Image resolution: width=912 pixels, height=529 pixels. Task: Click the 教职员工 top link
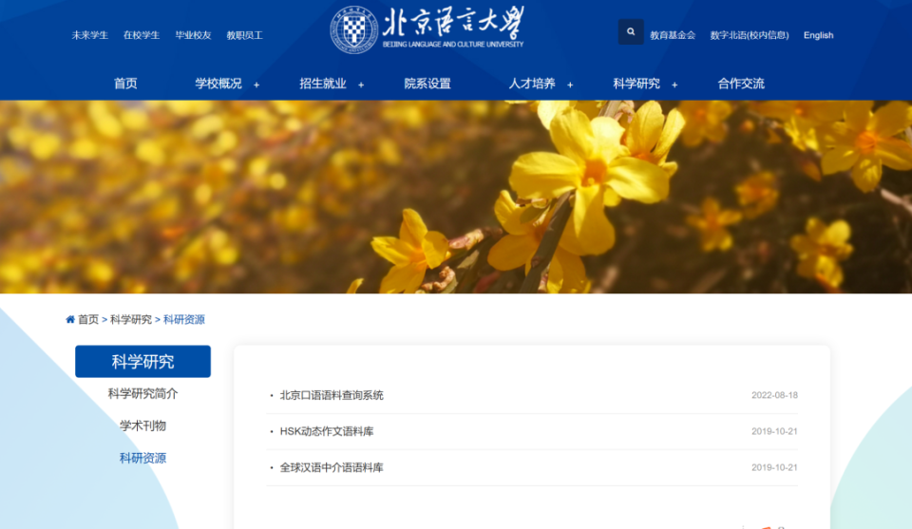point(245,35)
